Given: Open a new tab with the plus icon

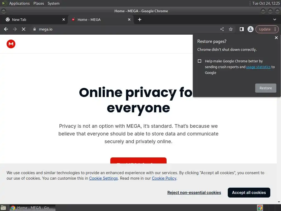Looking at the screenshot, I should pos(140,20).
